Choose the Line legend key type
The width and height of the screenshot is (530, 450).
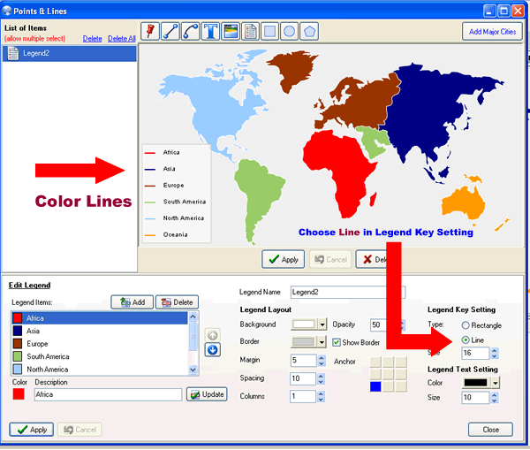466,340
